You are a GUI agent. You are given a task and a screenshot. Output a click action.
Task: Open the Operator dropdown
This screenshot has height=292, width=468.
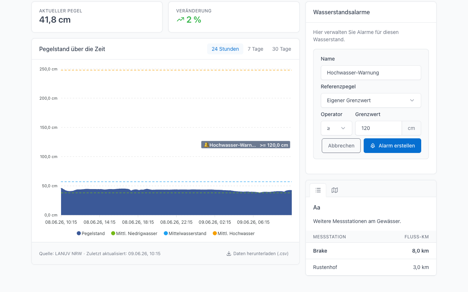pos(336,128)
